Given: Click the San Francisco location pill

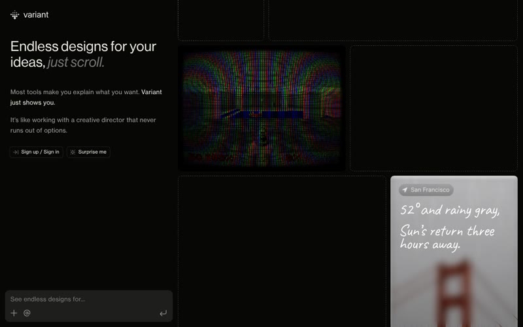Looking at the screenshot, I should tap(426, 190).
